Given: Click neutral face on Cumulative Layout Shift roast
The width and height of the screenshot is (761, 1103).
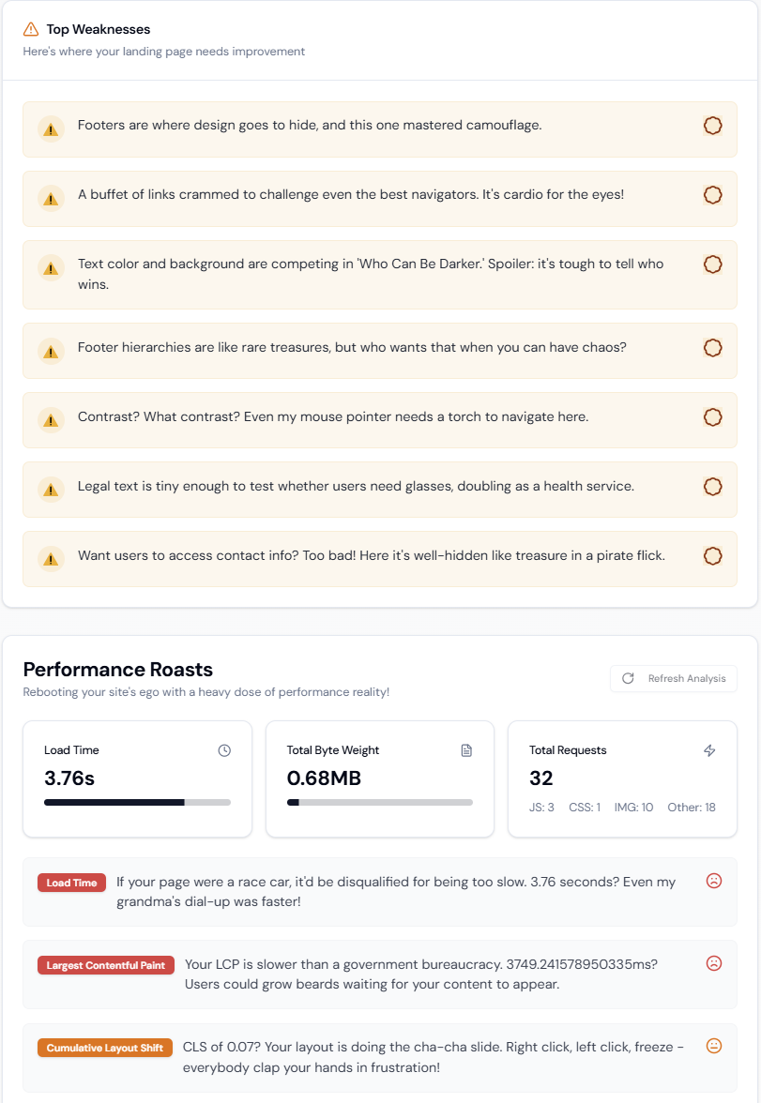Looking at the screenshot, I should [713, 1046].
